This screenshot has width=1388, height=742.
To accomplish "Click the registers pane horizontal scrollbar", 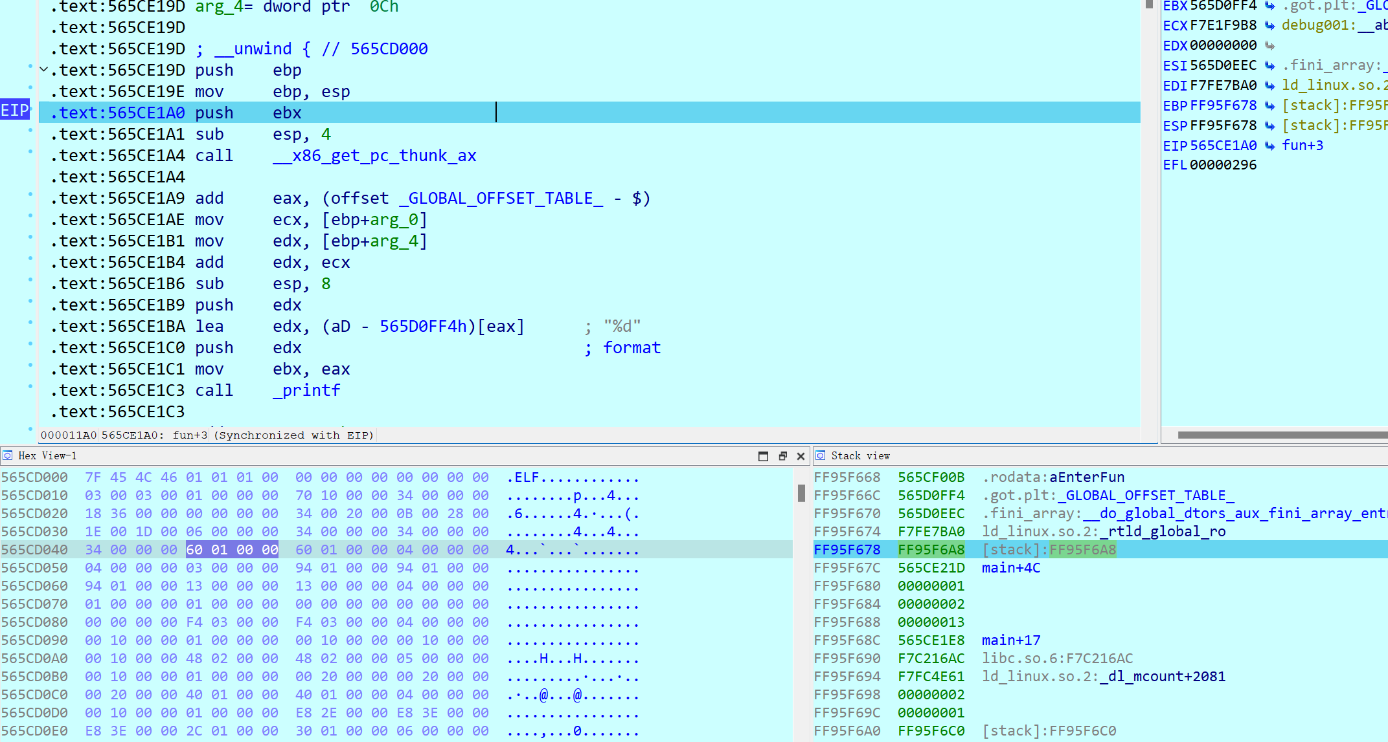I will click(1282, 435).
